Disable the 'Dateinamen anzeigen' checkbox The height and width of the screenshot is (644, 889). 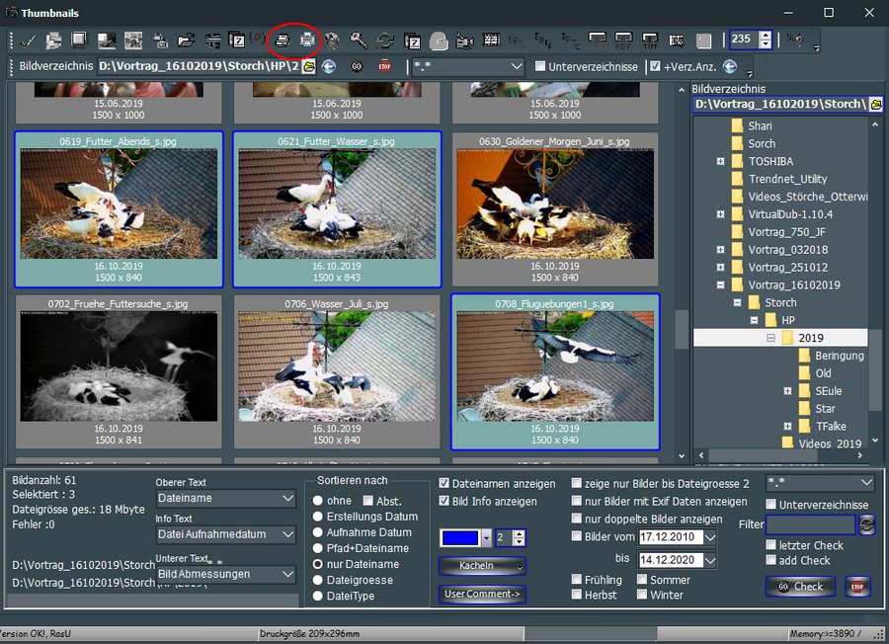tap(444, 484)
